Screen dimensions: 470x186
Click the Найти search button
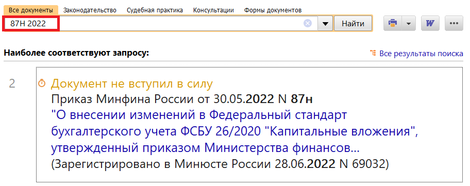(353, 23)
